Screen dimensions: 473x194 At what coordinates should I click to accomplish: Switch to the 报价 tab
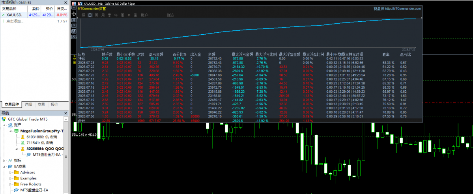[54, 104]
